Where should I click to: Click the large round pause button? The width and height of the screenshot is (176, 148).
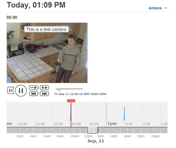coord(21,91)
